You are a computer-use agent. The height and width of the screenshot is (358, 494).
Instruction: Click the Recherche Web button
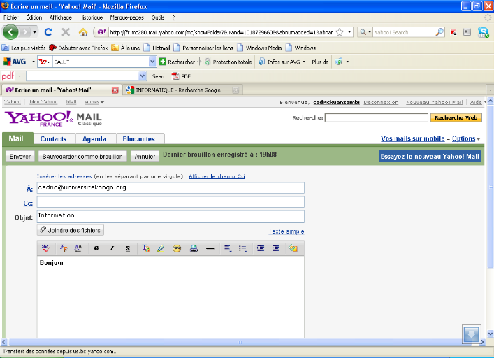point(456,117)
